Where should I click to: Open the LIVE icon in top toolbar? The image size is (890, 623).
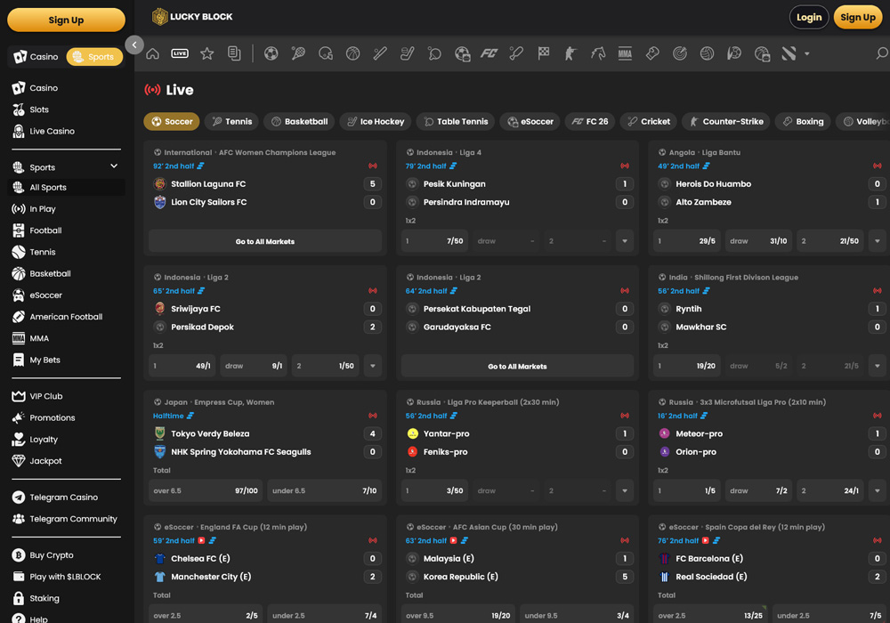[x=180, y=53]
